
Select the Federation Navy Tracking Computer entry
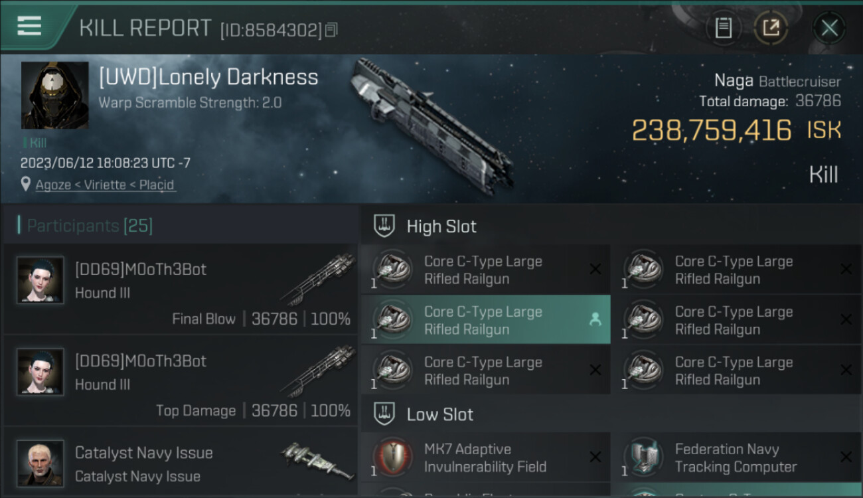[x=736, y=457]
